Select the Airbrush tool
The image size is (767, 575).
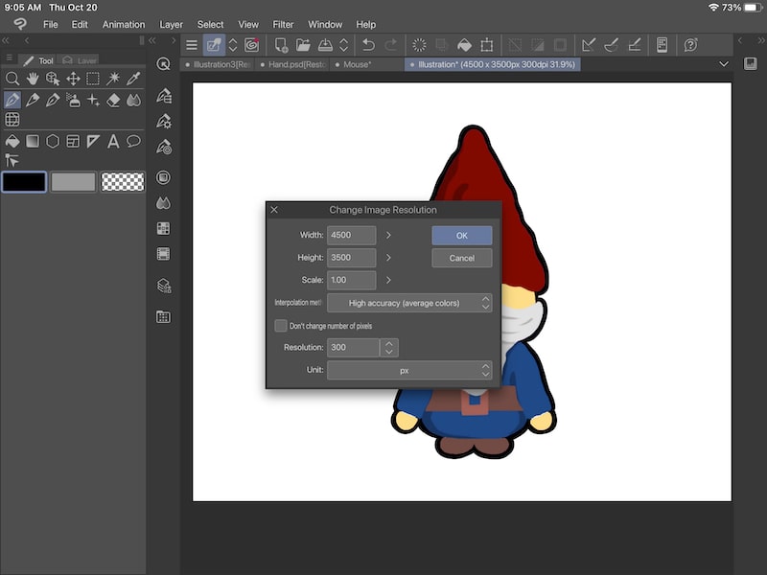click(x=74, y=101)
